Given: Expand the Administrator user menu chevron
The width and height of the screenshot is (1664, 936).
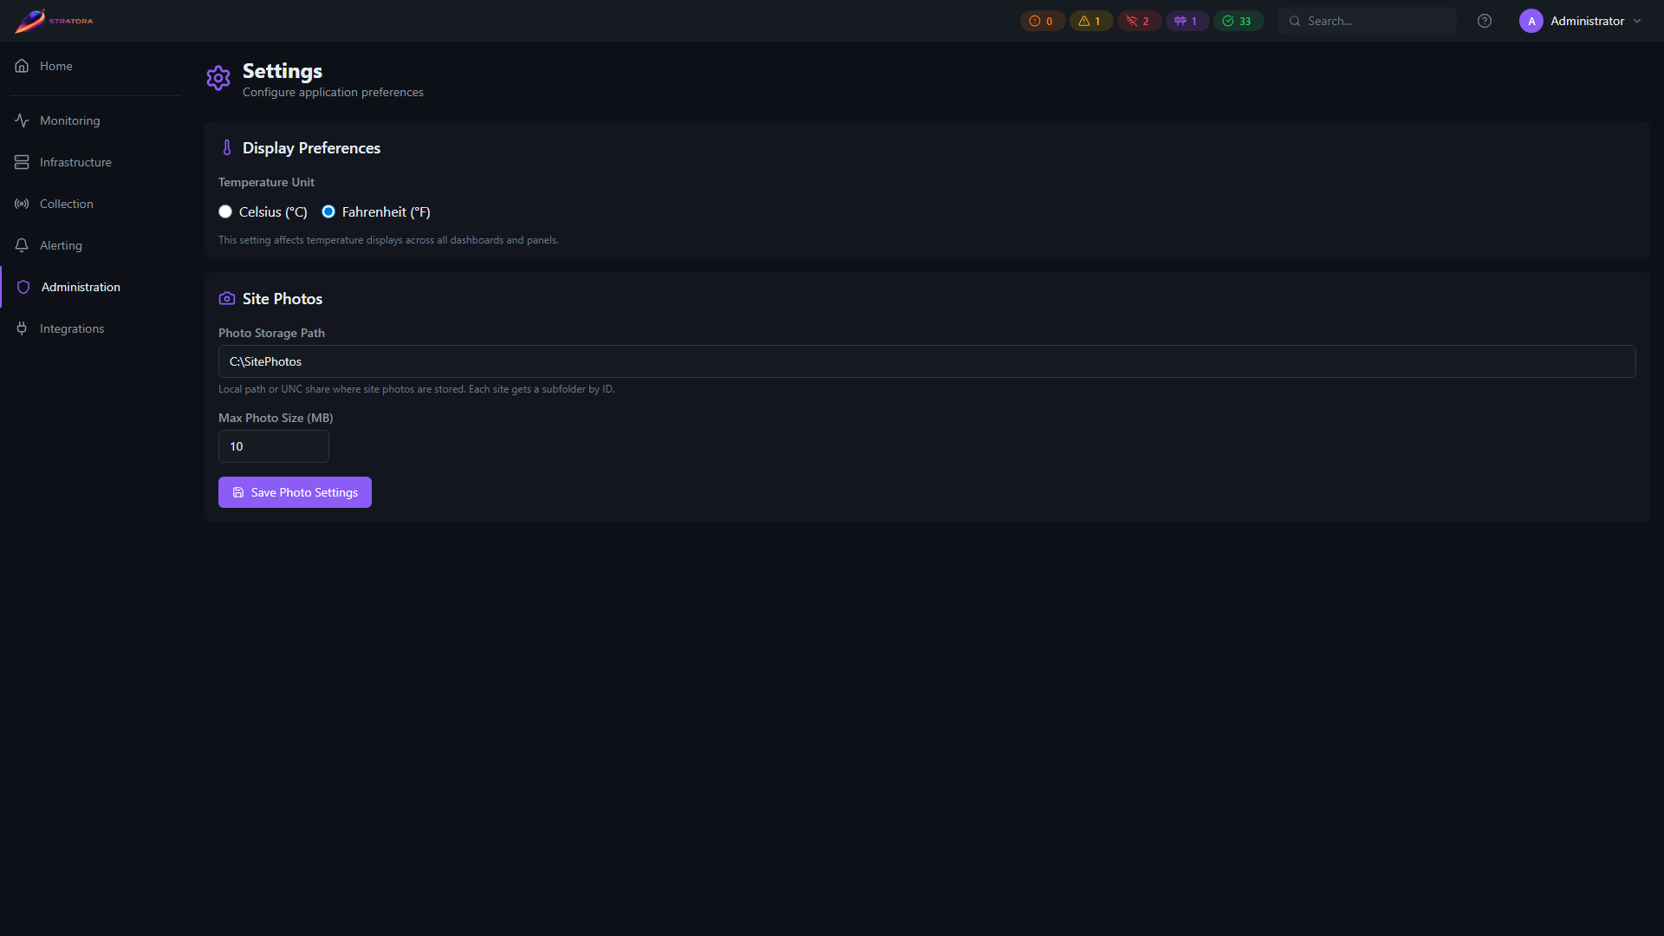Looking at the screenshot, I should (x=1637, y=21).
